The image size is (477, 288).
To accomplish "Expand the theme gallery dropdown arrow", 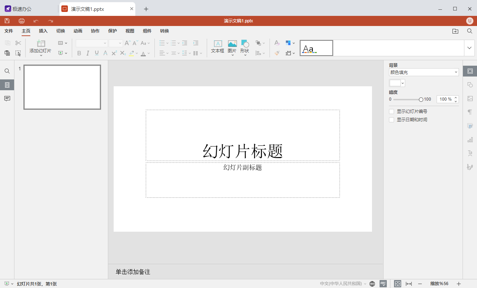I will tap(469, 48).
